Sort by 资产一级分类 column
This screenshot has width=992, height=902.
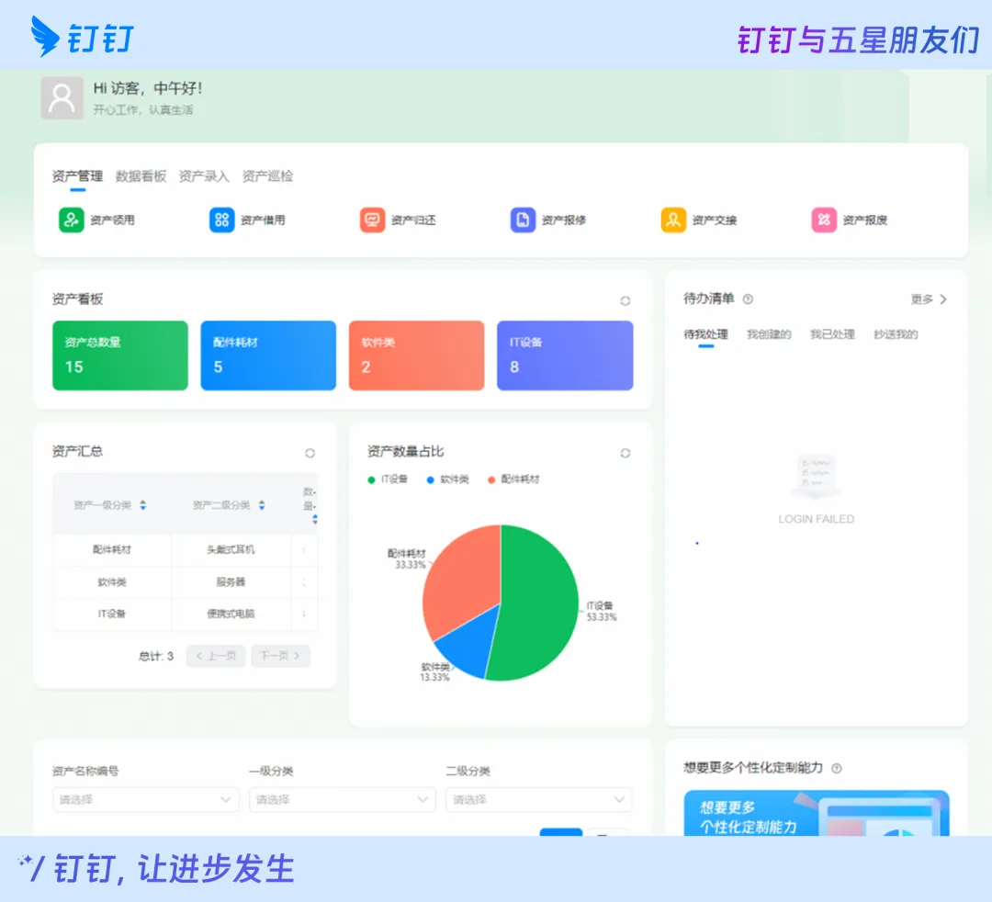tap(143, 505)
